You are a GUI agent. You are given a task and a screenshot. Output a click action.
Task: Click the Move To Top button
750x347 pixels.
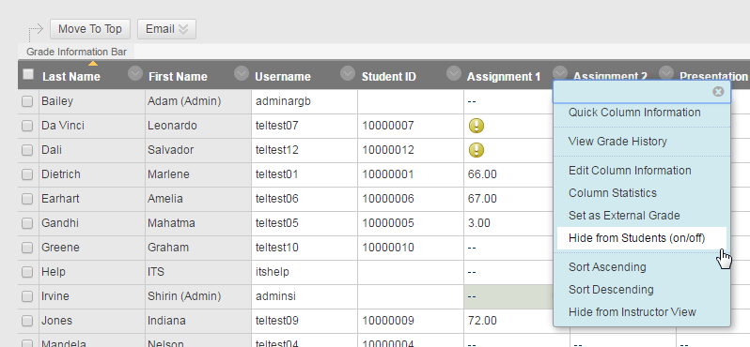pyautogui.click(x=90, y=29)
